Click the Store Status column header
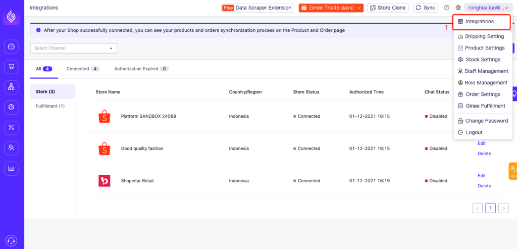 [306, 92]
